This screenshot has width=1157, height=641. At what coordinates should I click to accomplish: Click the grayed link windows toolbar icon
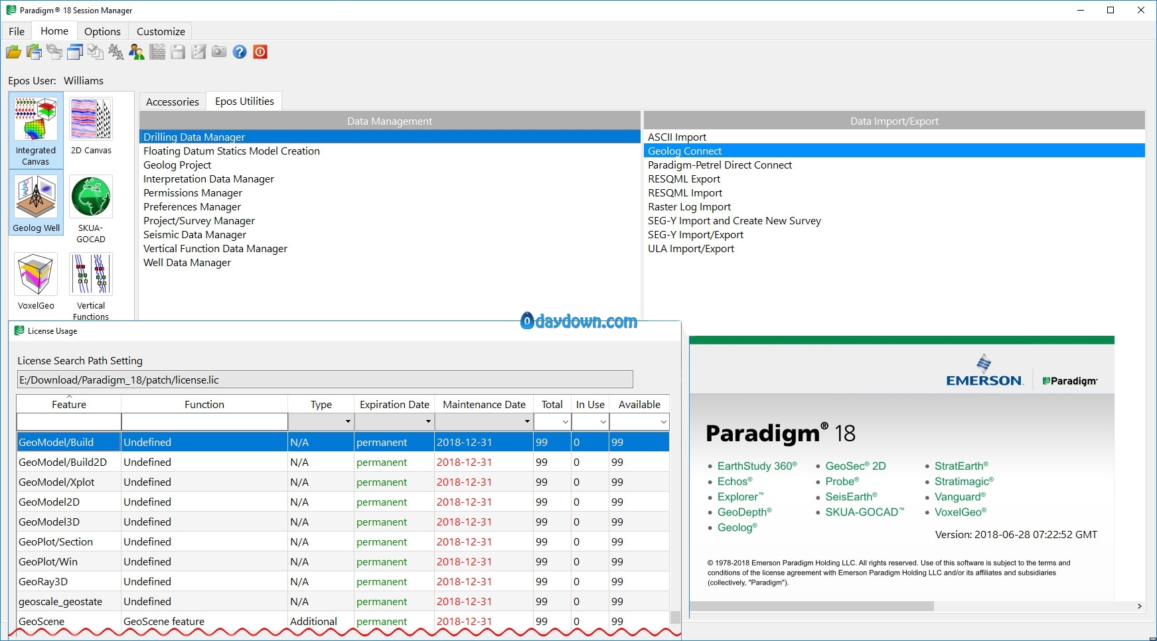[x=54, y=52]
